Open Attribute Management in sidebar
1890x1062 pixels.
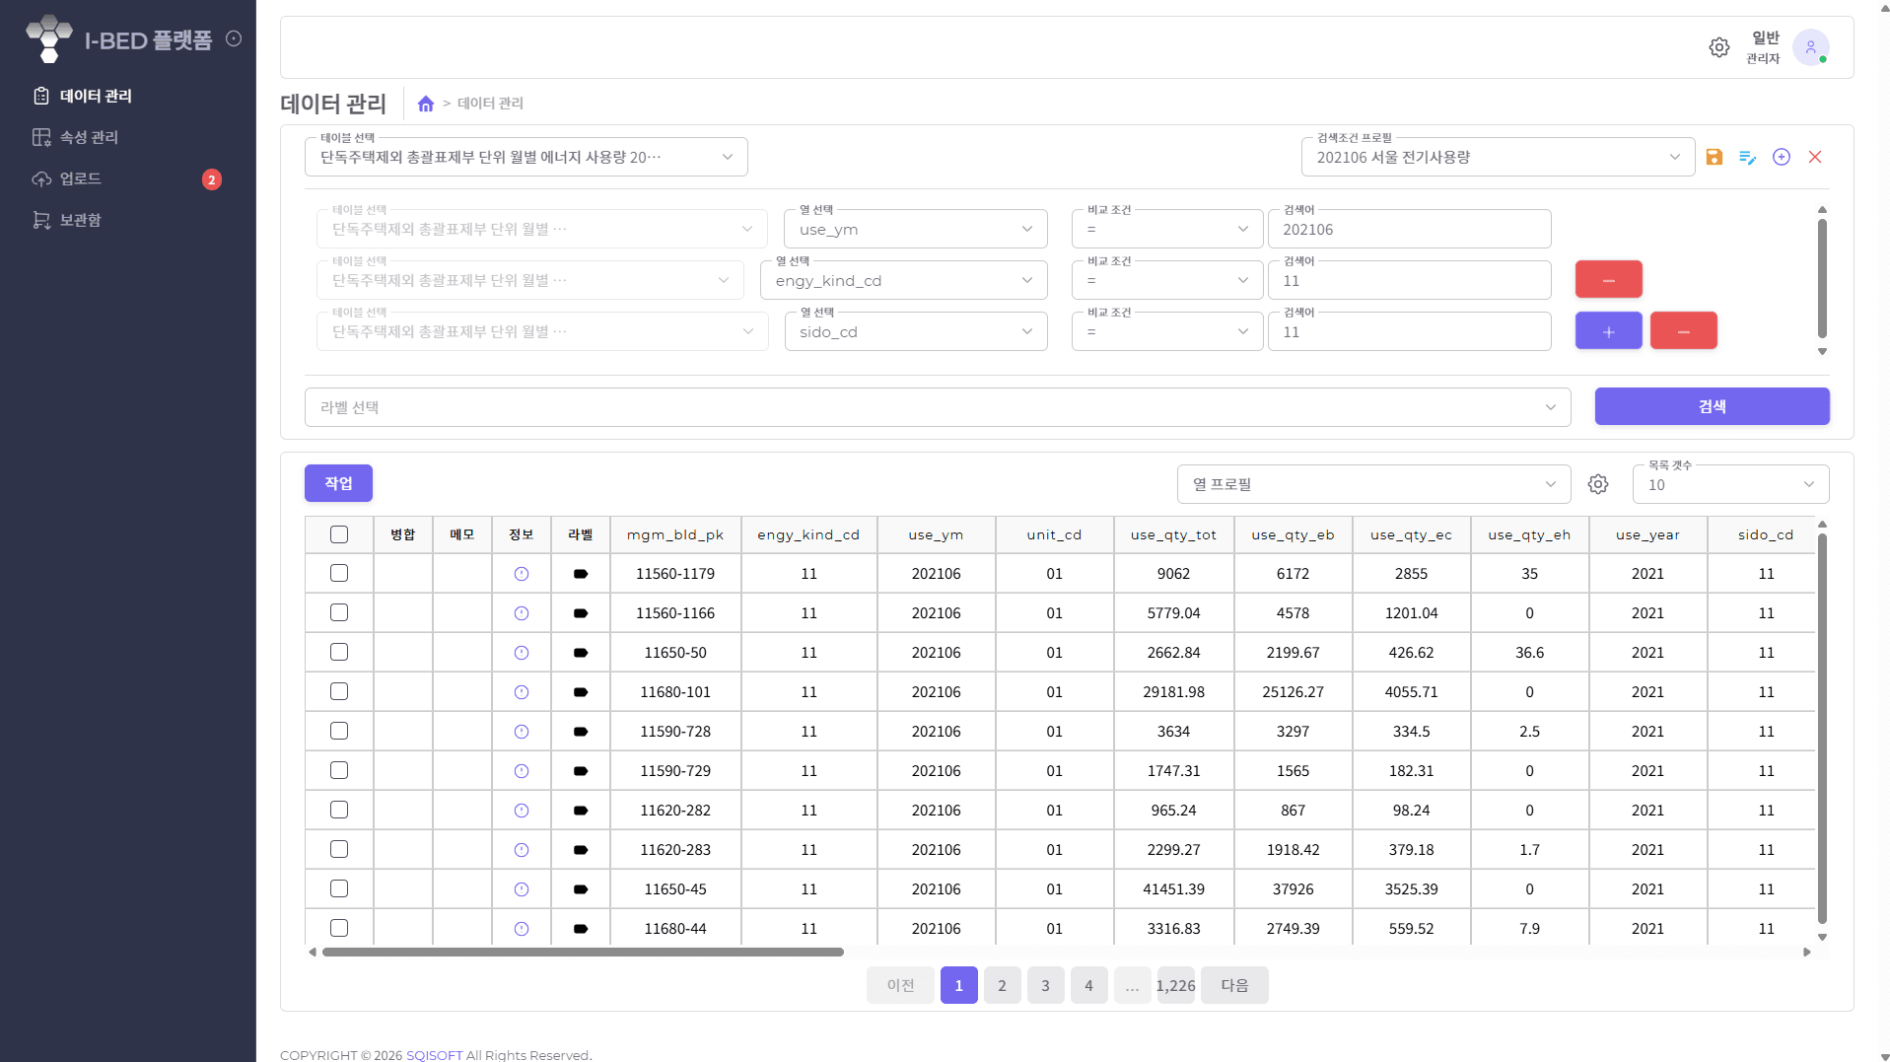(x=89, y=137)
